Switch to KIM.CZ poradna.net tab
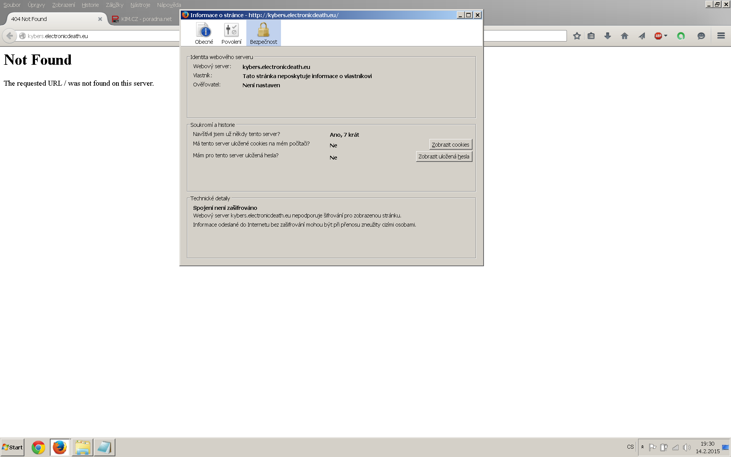The width and height of the screenshot is (731, 457). [146, 19]
